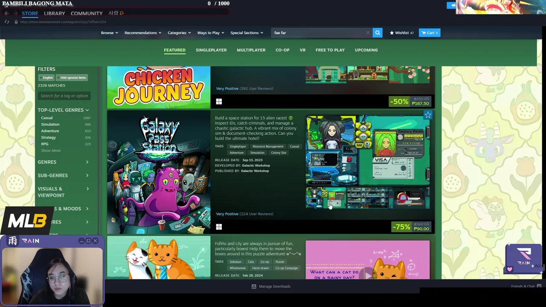Viewport: 546px width, 307px height.
Task: Go back with the browser back arrow
Action: click(6, 13)
